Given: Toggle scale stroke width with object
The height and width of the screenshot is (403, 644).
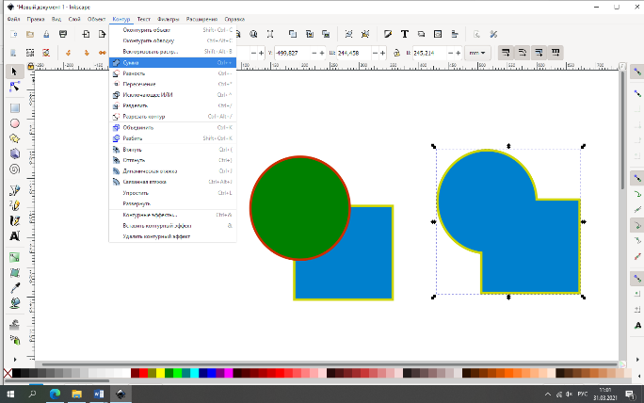Looking at the screenshot, I should pyautogui.click(x=506, y=53).
